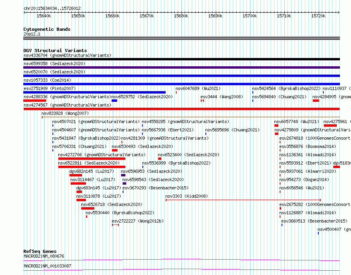Click dgv682n145 (Lu2017) label
The image size is (351, 275).
tap(91, 171)
